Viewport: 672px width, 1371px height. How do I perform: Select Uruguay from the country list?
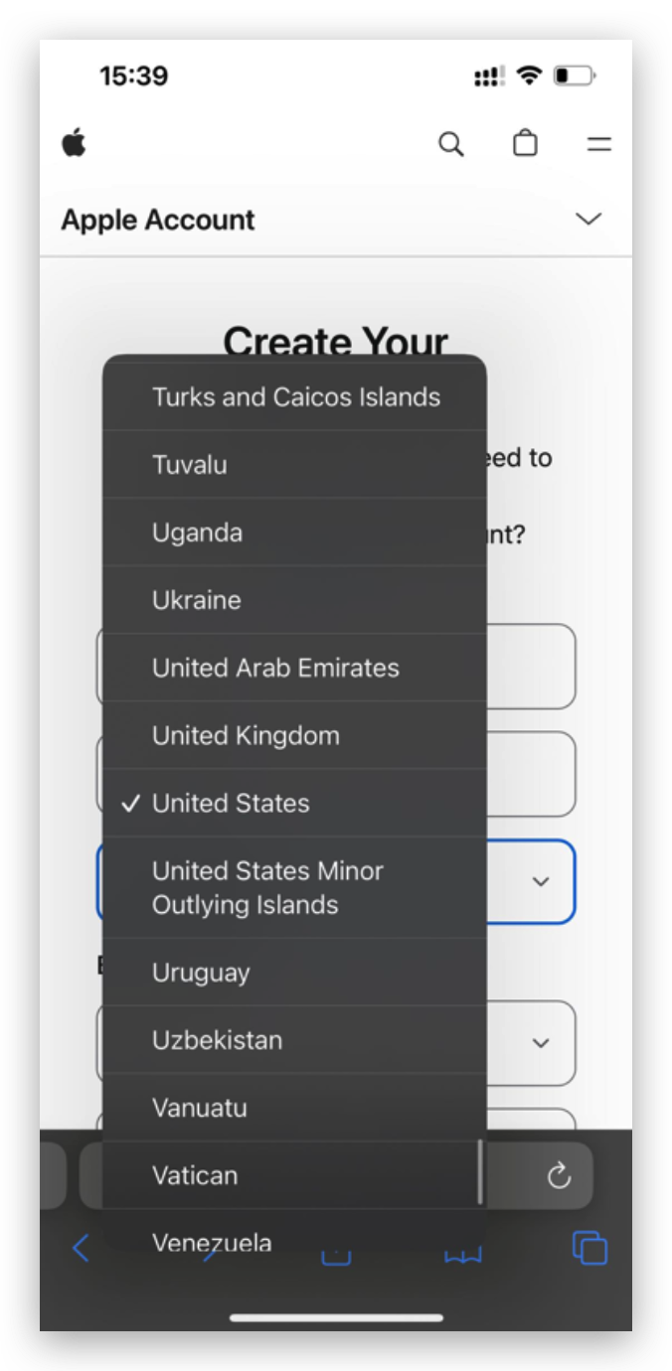(x=295, y=973)
